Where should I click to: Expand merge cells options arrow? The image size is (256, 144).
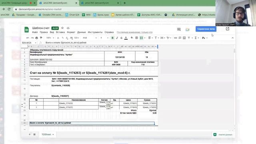145,38
